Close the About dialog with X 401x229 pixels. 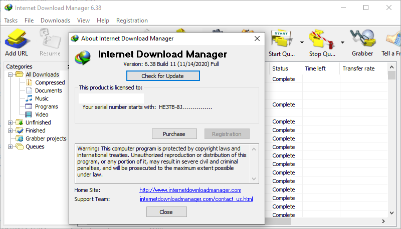pyautogui.click(x=257, y=38)
